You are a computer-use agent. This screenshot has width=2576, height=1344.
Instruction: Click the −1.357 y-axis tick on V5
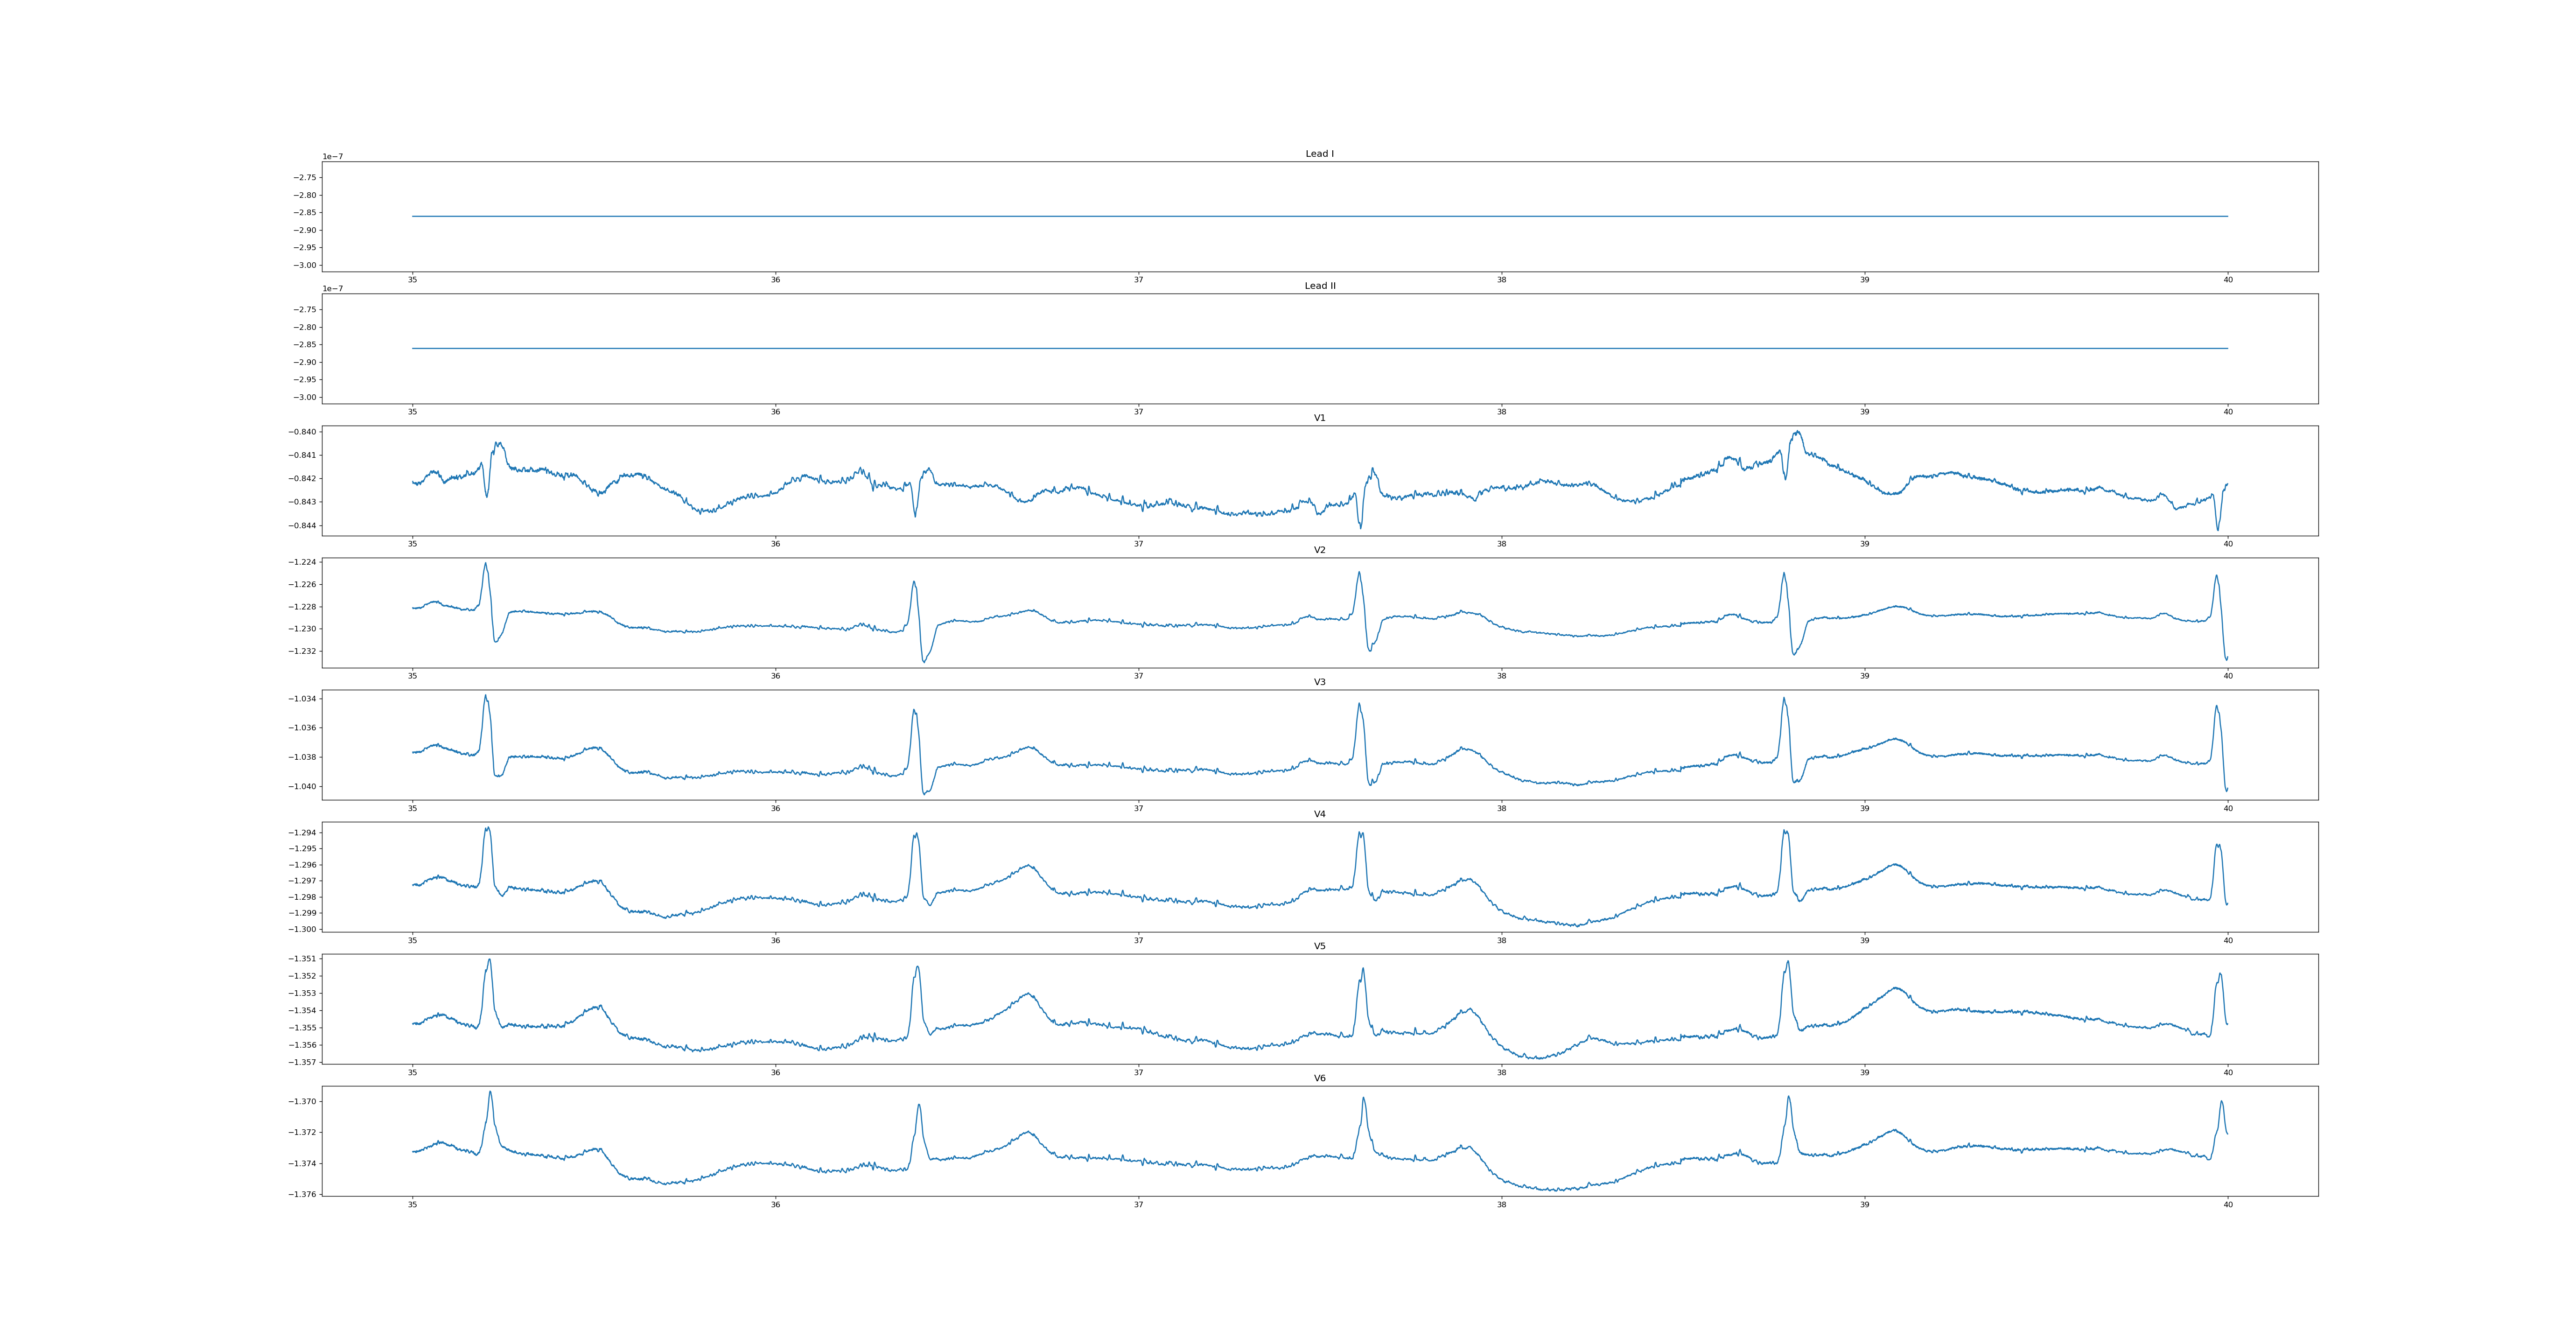point(302,1062)
